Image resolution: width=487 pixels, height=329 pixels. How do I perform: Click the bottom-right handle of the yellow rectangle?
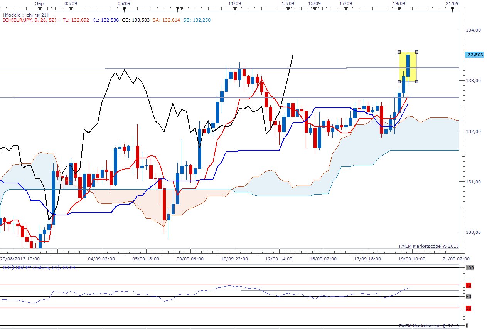pyautogui.click(x=417, y=81)
